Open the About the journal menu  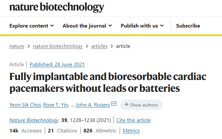[x=87, y=26]
